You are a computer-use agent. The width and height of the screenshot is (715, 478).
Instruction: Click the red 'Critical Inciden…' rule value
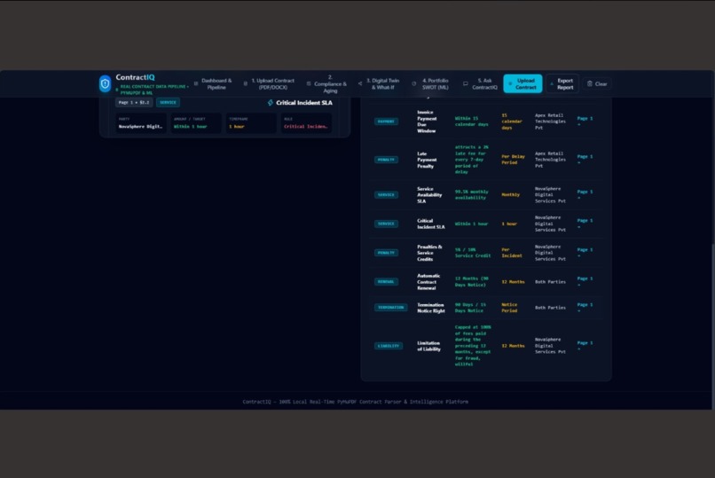(x=305, y=127)
